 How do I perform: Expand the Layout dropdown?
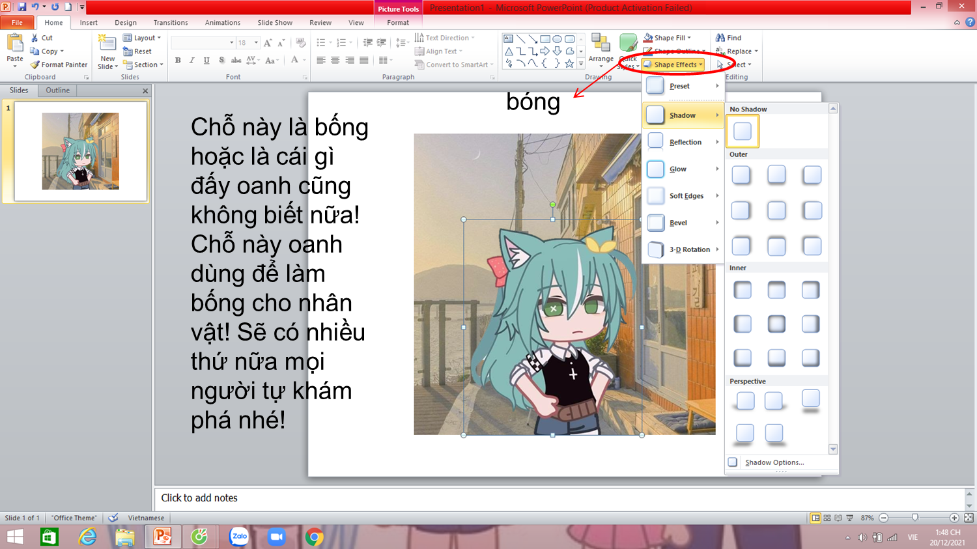coord(142,38)
